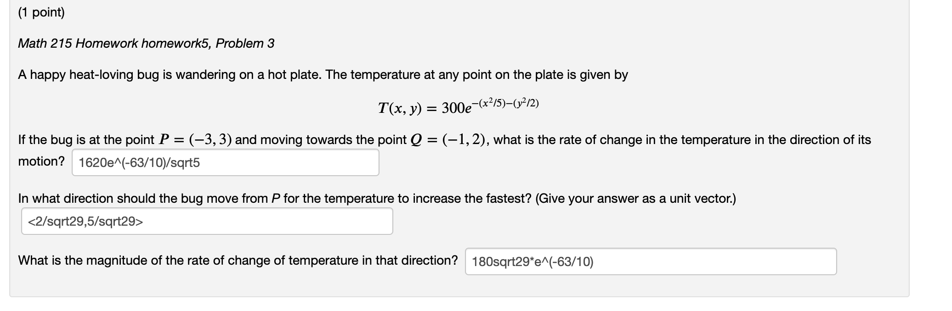Viewport: 952px width, 311px height.
Task: Click the heading Math 215 Homework homework5
Action: 146,42
